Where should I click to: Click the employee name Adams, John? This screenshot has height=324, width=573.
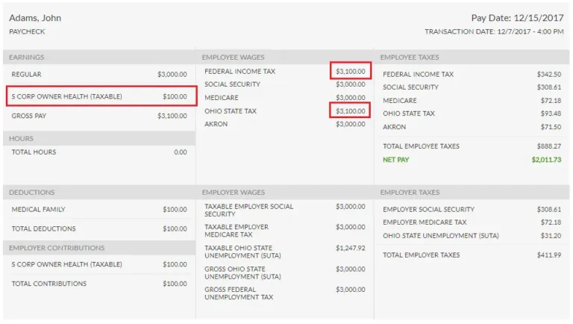[x=35, y=18]
